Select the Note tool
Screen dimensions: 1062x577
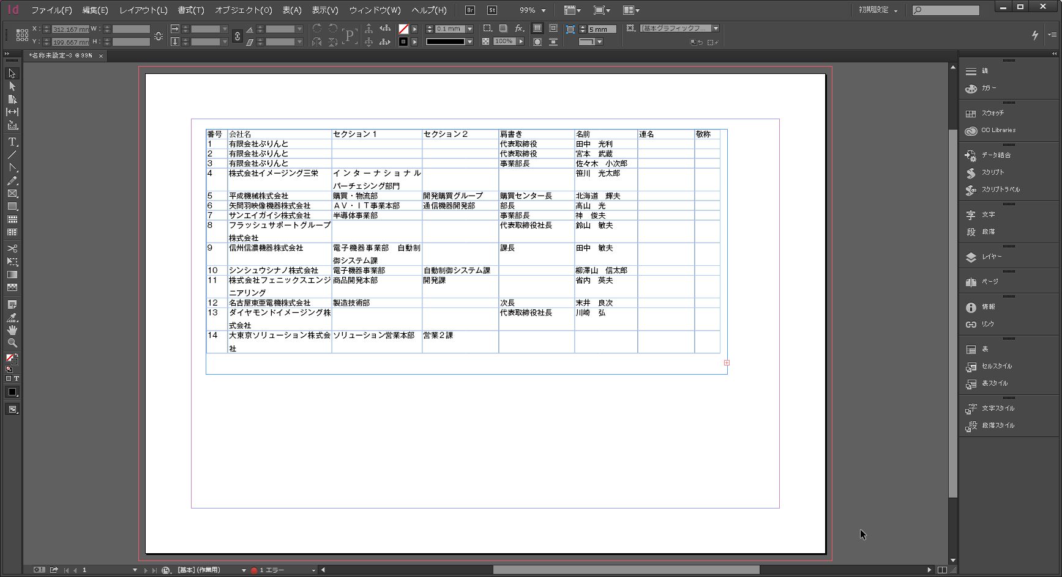(12, 304)
